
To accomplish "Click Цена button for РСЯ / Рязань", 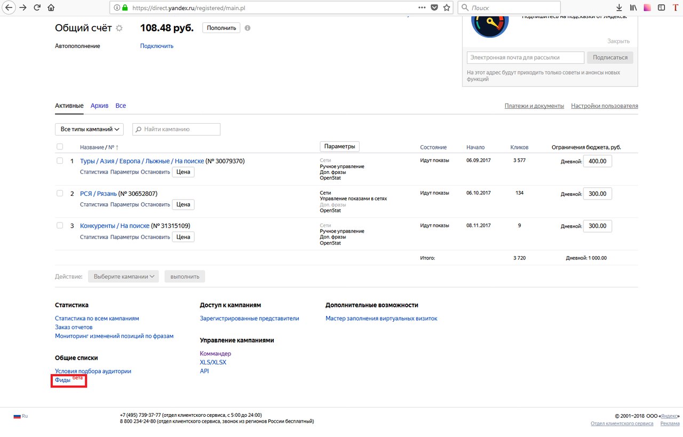I will click(183, 204).
